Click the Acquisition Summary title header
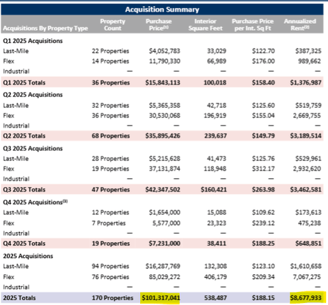This screenshot has height=305, width=328. tap(162, 10)
